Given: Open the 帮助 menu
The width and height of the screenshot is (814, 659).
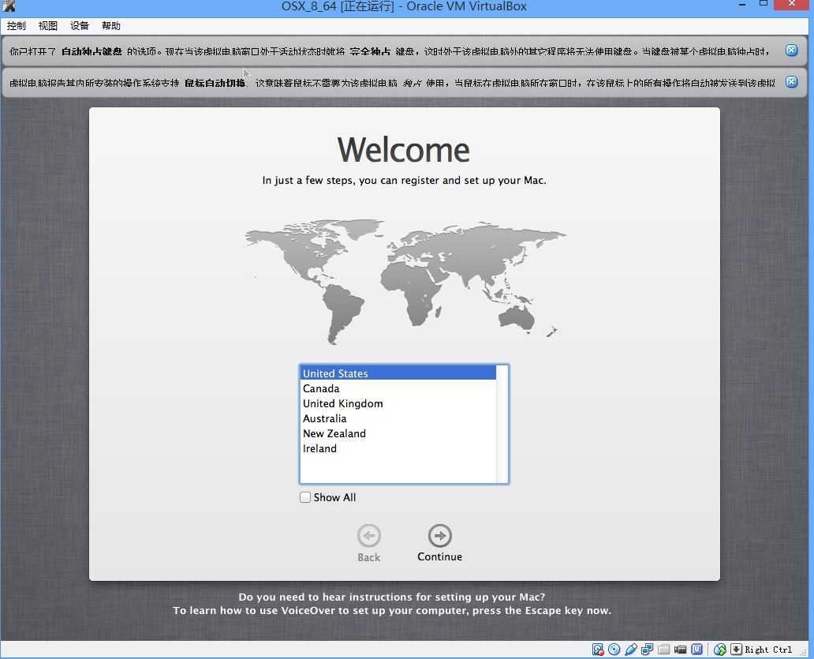Looking at the screenshot, I should coord(111,25).
